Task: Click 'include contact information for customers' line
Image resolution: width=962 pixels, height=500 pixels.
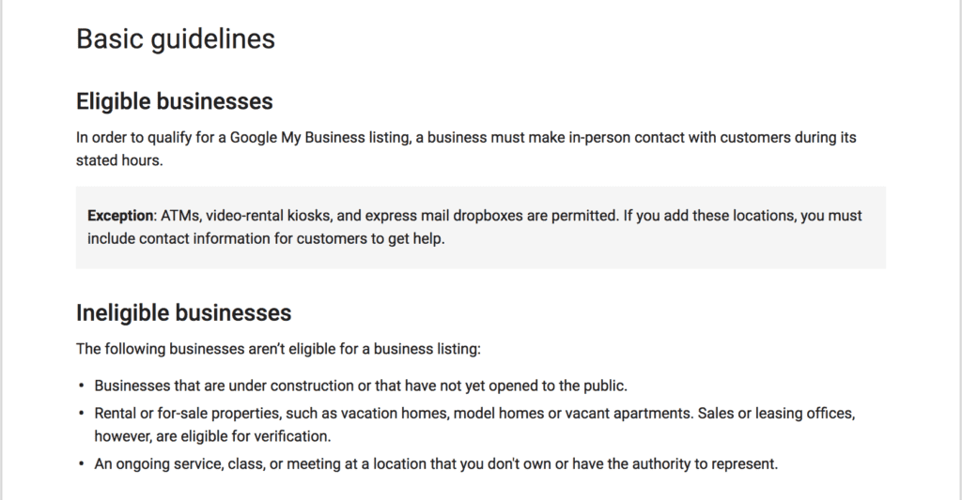Action: tap(266, 238)
